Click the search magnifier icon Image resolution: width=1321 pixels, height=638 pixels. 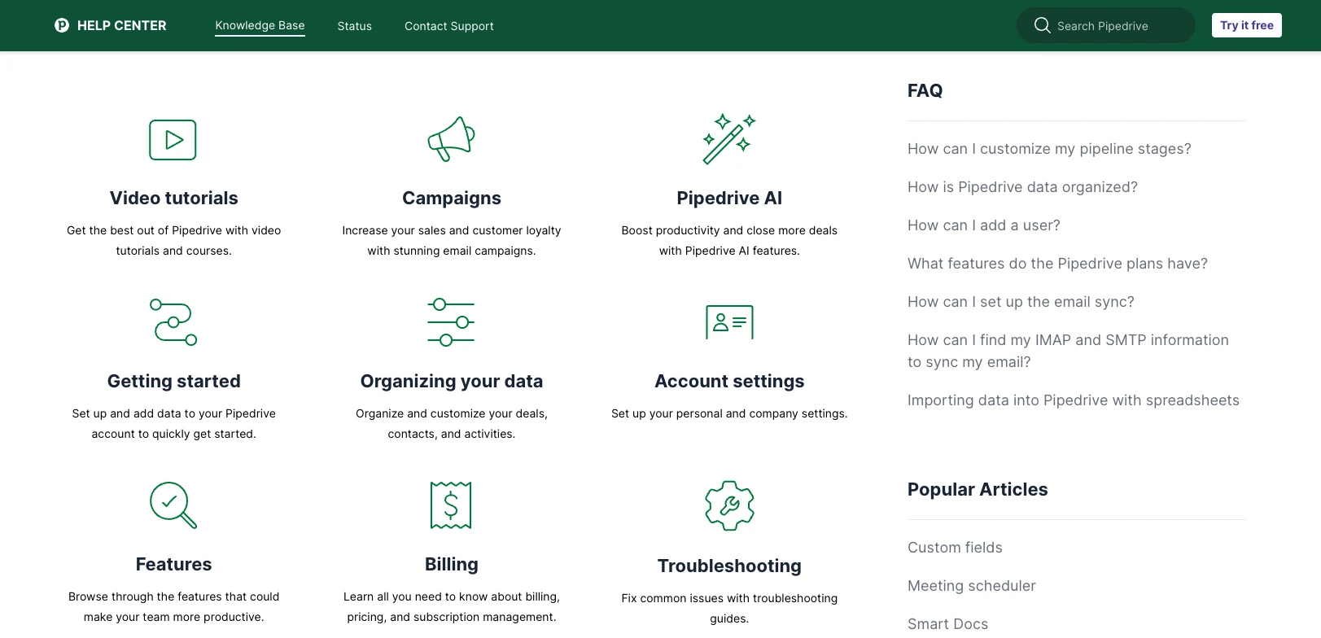[1042, 25]
